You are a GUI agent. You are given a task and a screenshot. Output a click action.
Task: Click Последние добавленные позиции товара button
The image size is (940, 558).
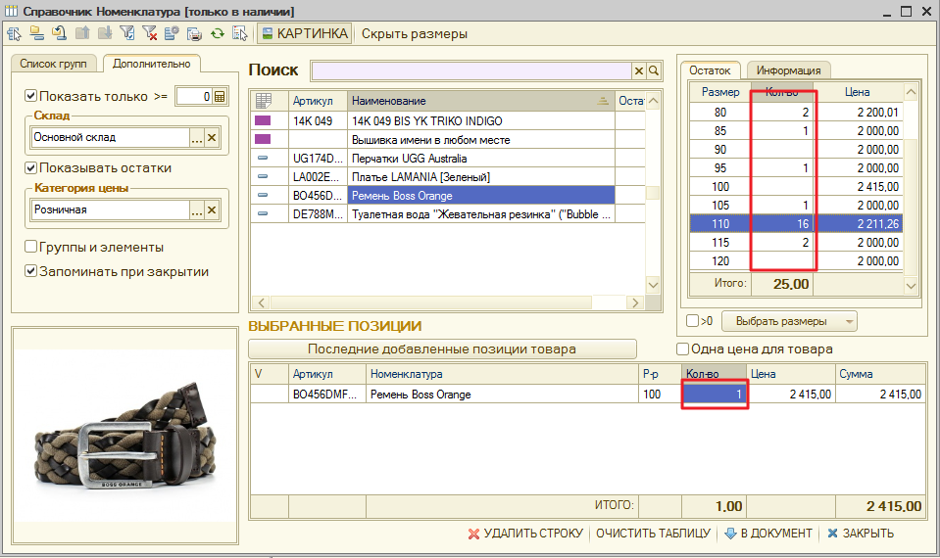pos(442,349)
